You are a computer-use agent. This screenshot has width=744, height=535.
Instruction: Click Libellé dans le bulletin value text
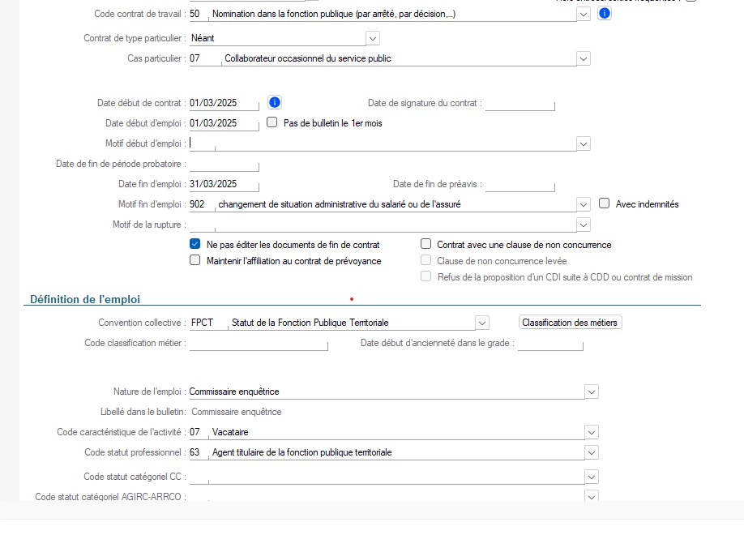[x=237, y=412]
